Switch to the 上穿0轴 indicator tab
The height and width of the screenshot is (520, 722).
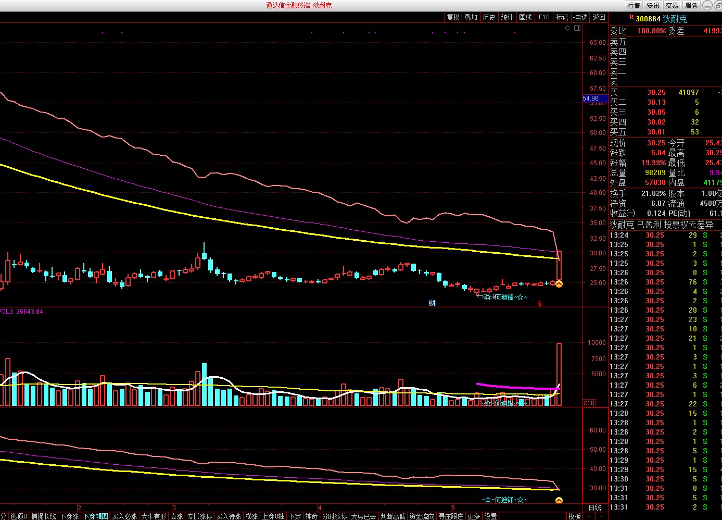[x=274, y=516]
